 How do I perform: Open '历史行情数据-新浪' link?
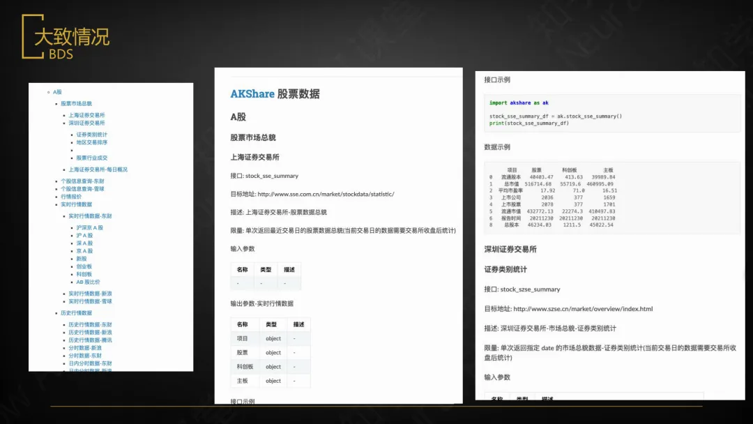(90, 333)
